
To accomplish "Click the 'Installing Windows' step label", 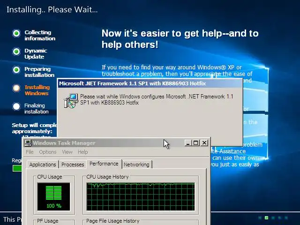I will click(x=37, y=90).
